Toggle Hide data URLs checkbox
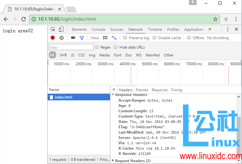Image resolution: width=242 pixels, height=164 pixels. (115, 47)
